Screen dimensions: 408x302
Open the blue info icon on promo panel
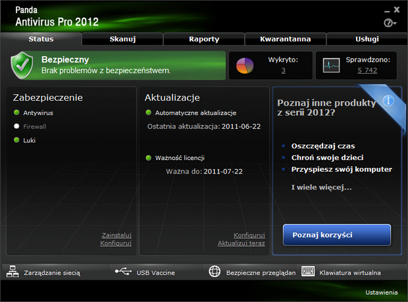388,101
